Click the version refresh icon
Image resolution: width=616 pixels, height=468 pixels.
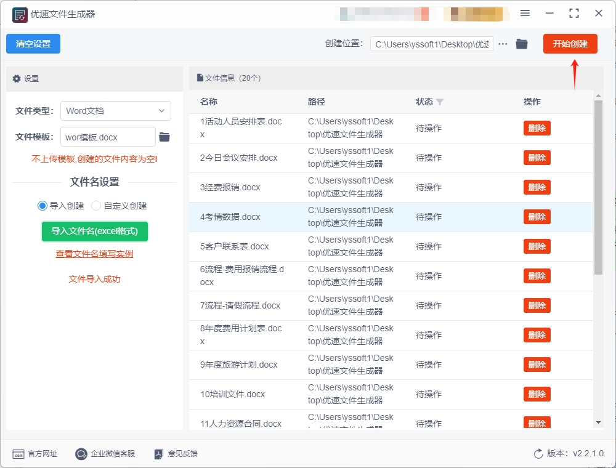point(538,454)
